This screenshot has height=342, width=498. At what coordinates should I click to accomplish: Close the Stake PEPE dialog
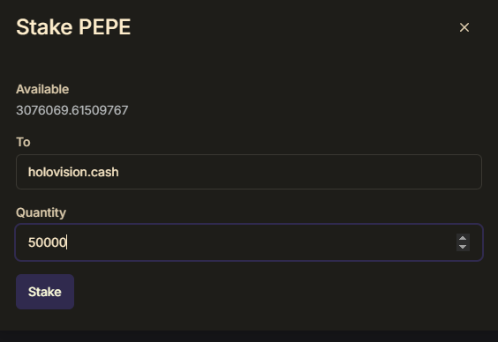[x=464, y=27]
